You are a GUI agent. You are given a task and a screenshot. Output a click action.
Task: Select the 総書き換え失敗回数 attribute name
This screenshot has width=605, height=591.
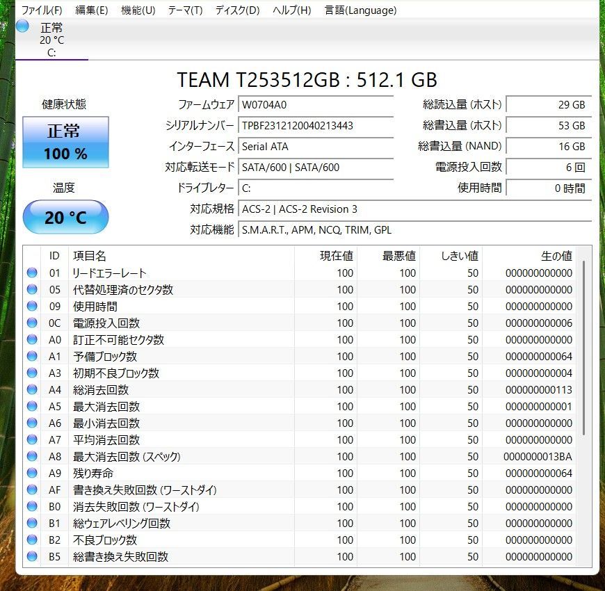pos(120,556)
